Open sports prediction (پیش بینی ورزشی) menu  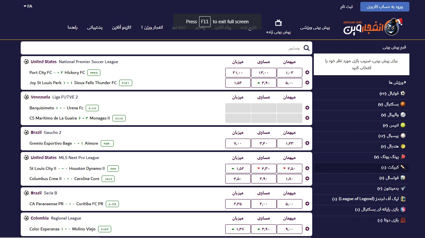(x=315, y=28)
